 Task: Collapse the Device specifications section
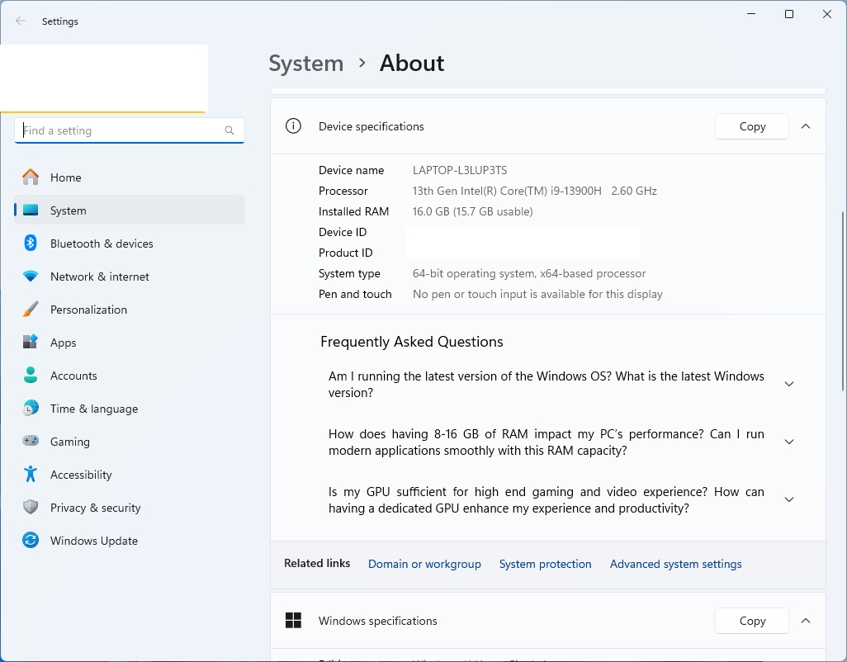(x=806, y=125)
